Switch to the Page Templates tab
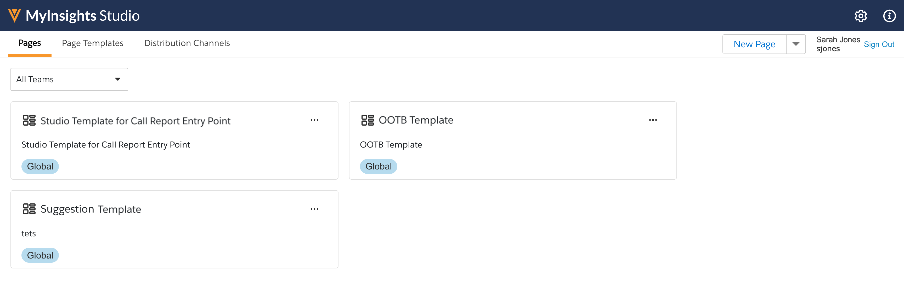904x282 pixels. 93,43
